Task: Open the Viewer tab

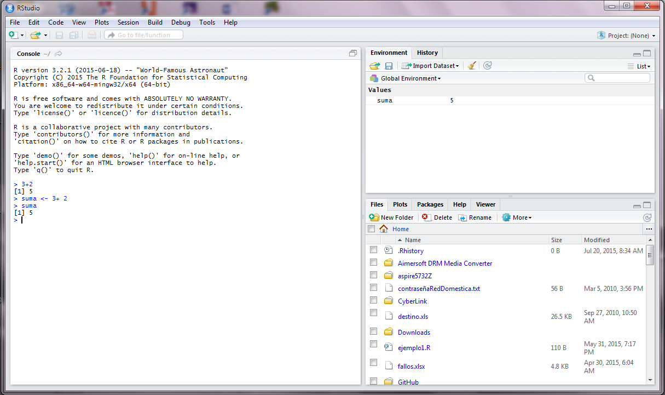Action: point(485,204)
